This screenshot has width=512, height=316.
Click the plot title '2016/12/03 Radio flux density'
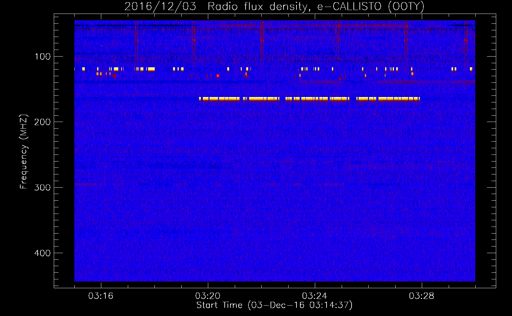click(x=274, y=6)
